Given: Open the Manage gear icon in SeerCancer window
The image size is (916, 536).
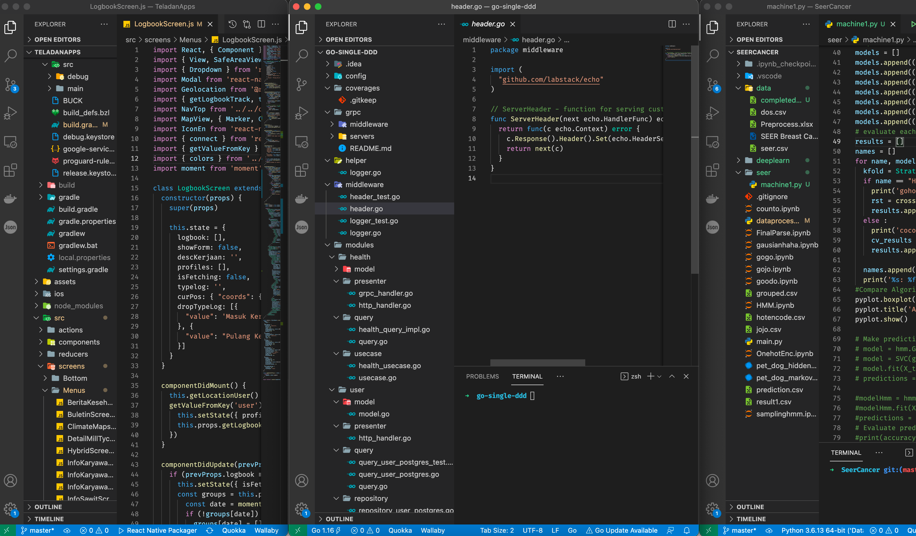Looking at the screenshot, I should 713,509.
